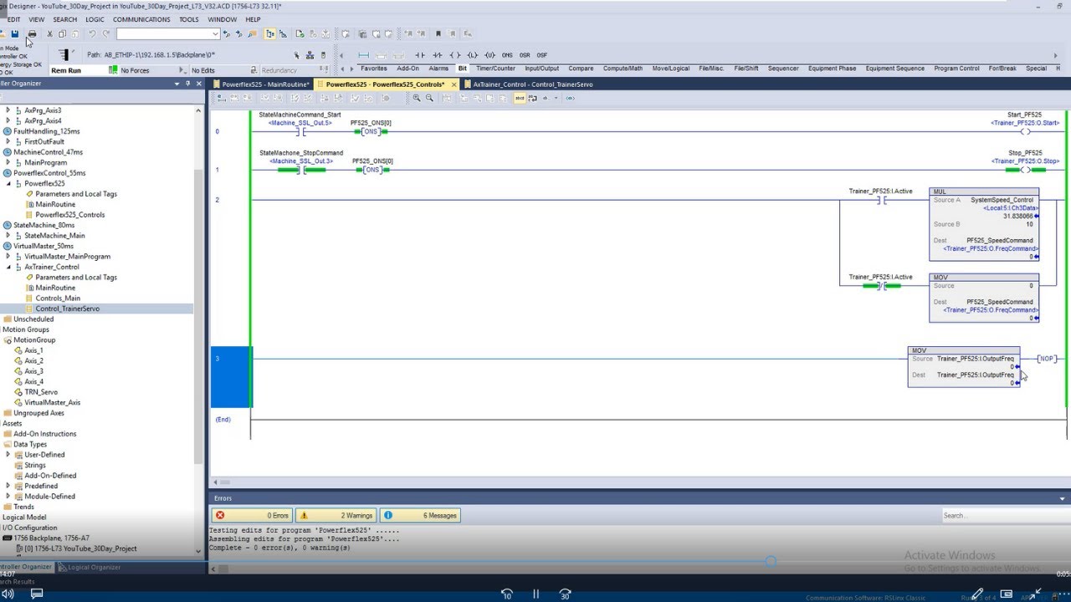Insert ONS one-shot instruction

507,54
